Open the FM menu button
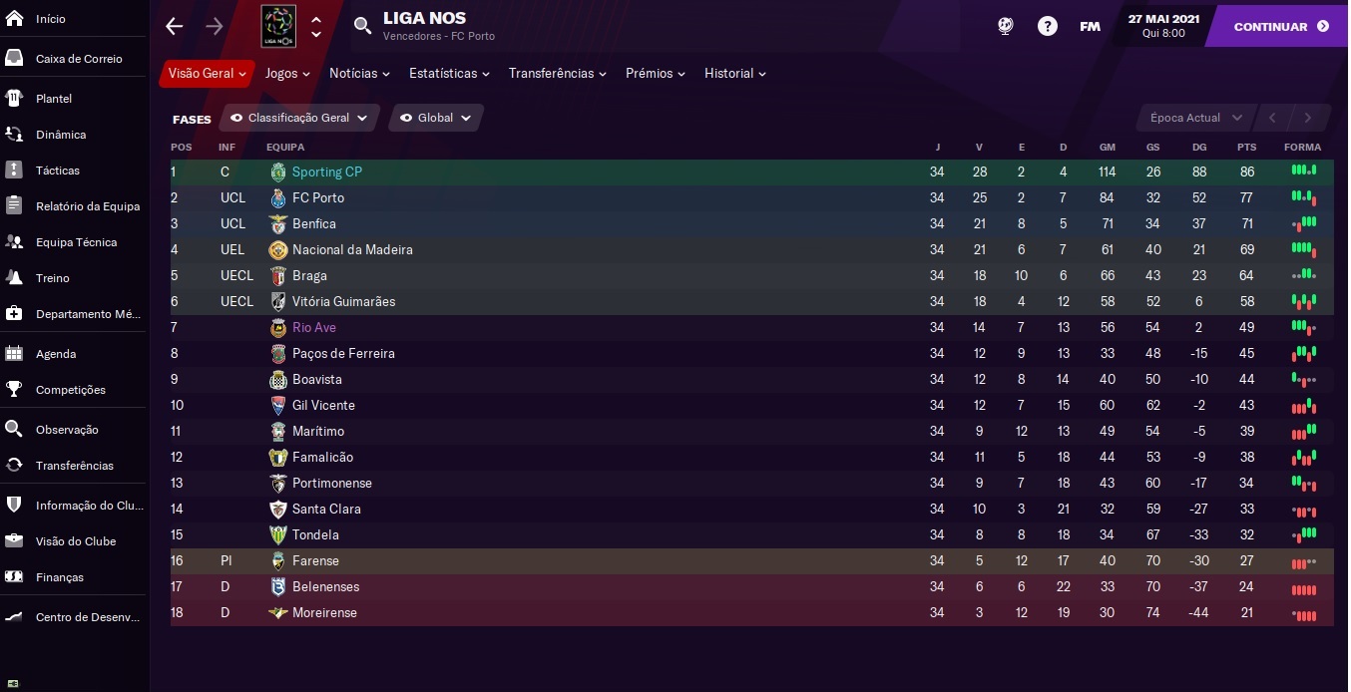This screenshot has height=692, width=1351. pos(1090,27)
